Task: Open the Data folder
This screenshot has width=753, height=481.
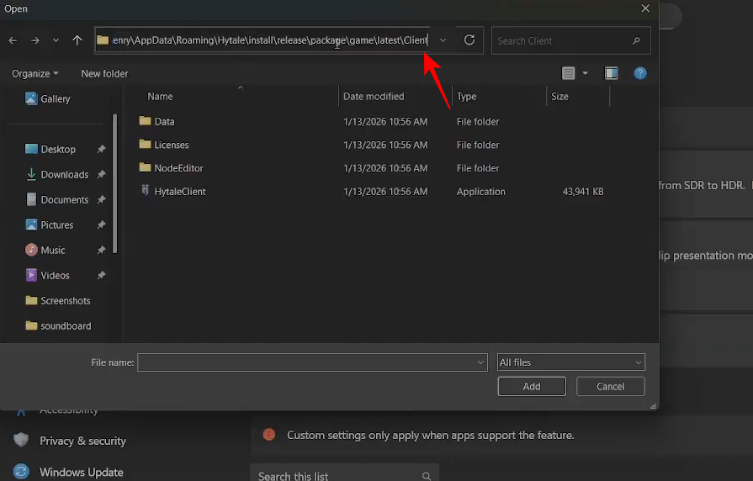Action: coord(164,122)
